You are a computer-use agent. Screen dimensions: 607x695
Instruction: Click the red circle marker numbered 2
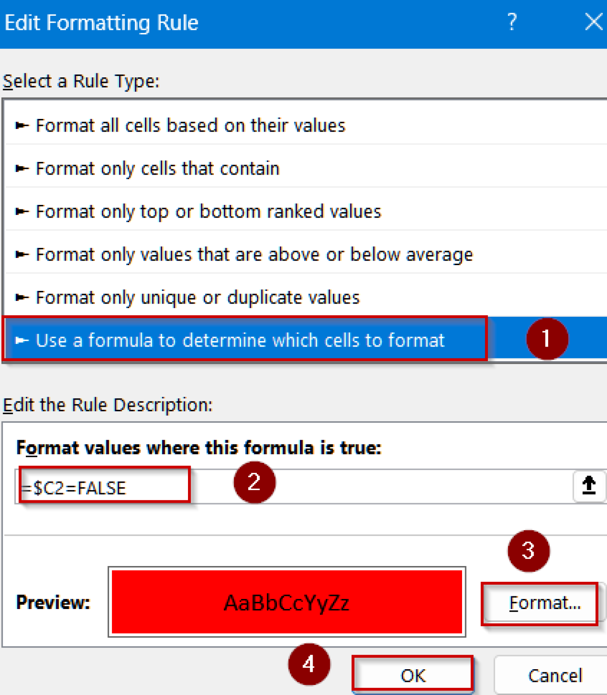(254, 482)
